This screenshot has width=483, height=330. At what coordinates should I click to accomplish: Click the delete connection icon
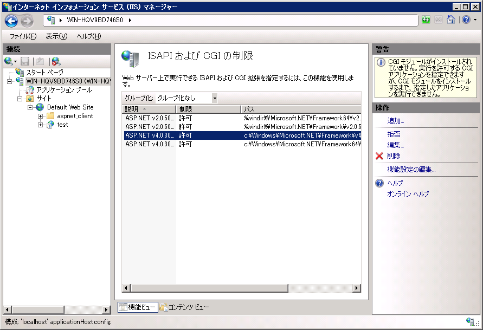click(x=56, y=61)
